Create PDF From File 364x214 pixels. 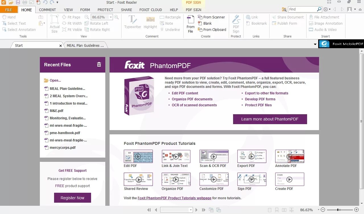[190, 24]
